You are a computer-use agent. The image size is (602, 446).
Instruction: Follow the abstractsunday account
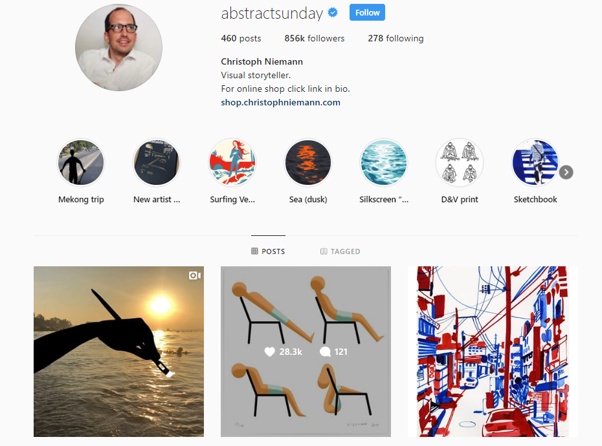(367, 13)
